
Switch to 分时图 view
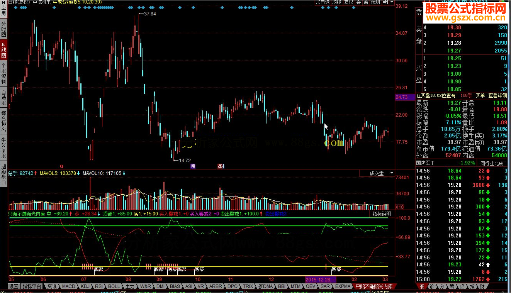[3, 29]
